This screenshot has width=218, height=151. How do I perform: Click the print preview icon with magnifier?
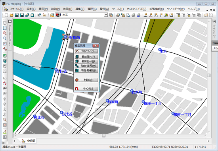pos(128,15)
